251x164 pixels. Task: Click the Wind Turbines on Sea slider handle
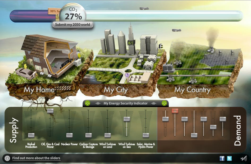(127, 119)
